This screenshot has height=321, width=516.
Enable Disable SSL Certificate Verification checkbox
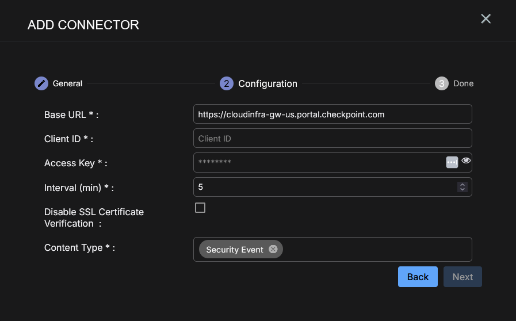click(x=200, y=208)
